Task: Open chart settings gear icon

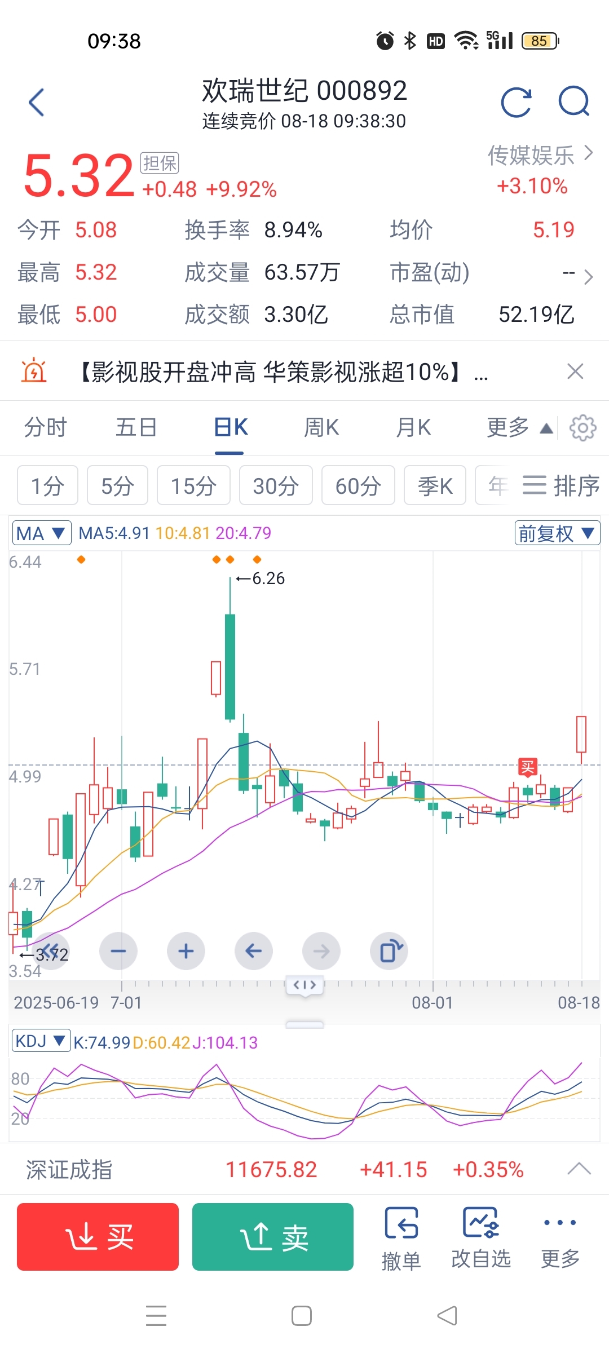Action: (x=582, y=428)
